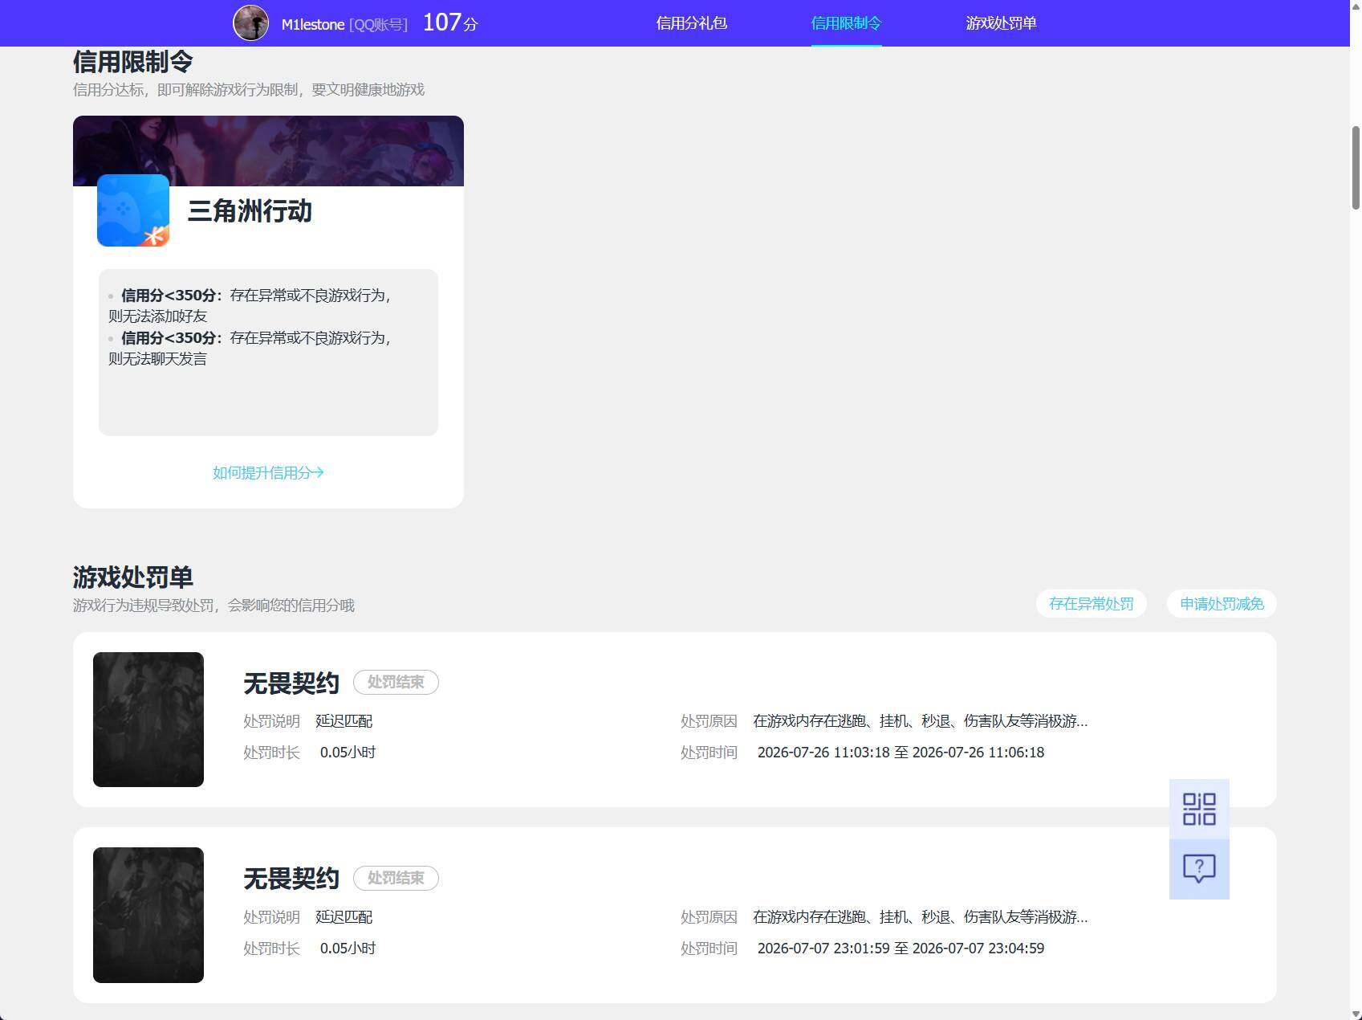The width and height of the screenshot is (1362, 1020).
Task: Click the penalty time ending 23:04:59
Action: click(x=901, y=949)
